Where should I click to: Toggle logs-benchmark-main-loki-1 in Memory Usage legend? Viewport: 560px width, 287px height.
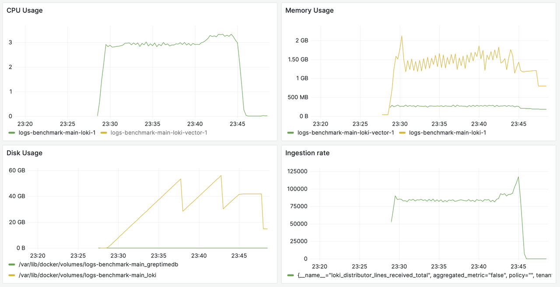[448, 133]
